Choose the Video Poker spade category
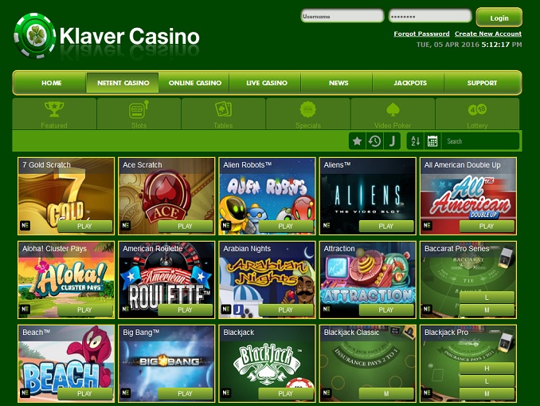540x406 pixels. pyautogui.click(x=393, y=114)
